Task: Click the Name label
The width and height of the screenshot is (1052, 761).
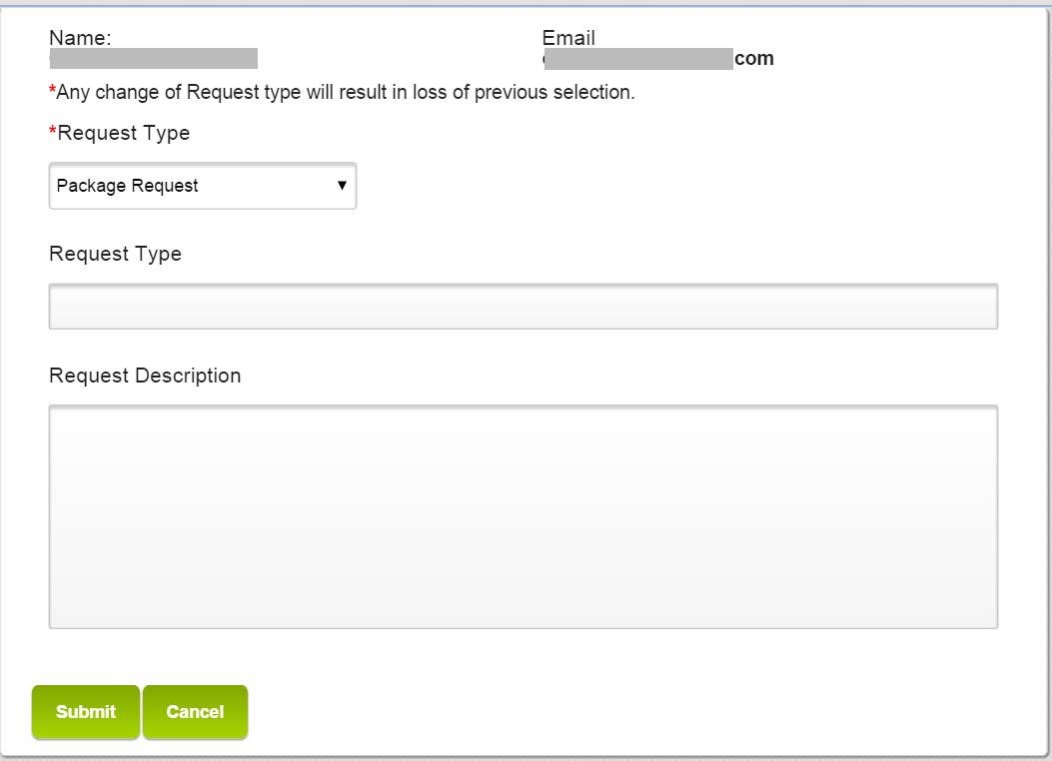Action: pos(80,38)
